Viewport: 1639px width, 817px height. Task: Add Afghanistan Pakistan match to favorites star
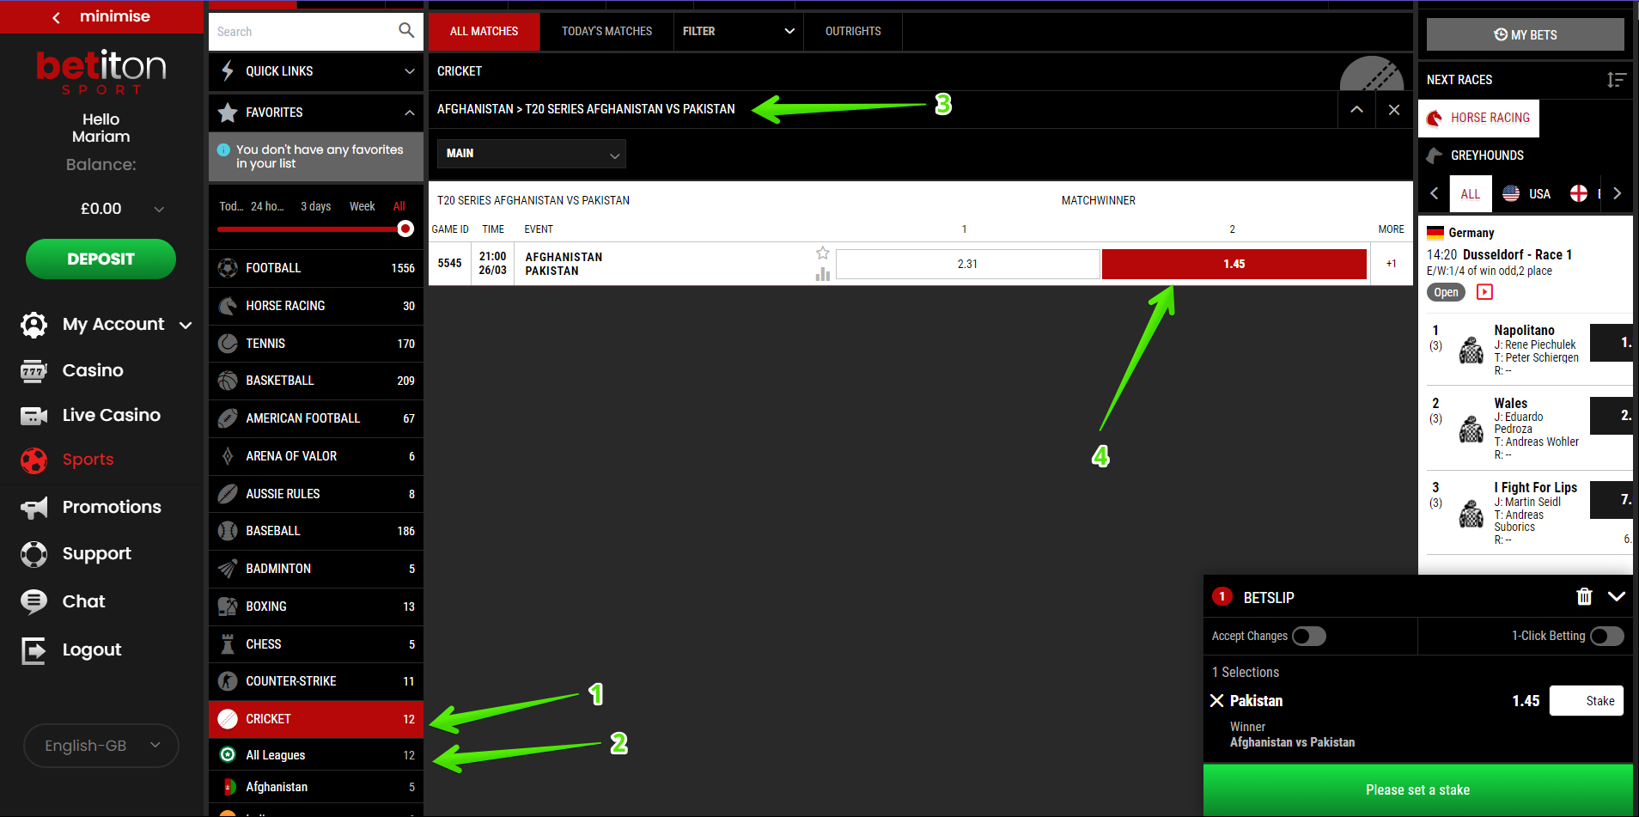(x=823, y=253)
